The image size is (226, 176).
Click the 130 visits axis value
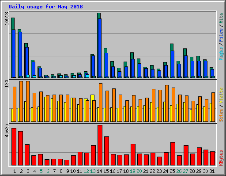point(7,84)
